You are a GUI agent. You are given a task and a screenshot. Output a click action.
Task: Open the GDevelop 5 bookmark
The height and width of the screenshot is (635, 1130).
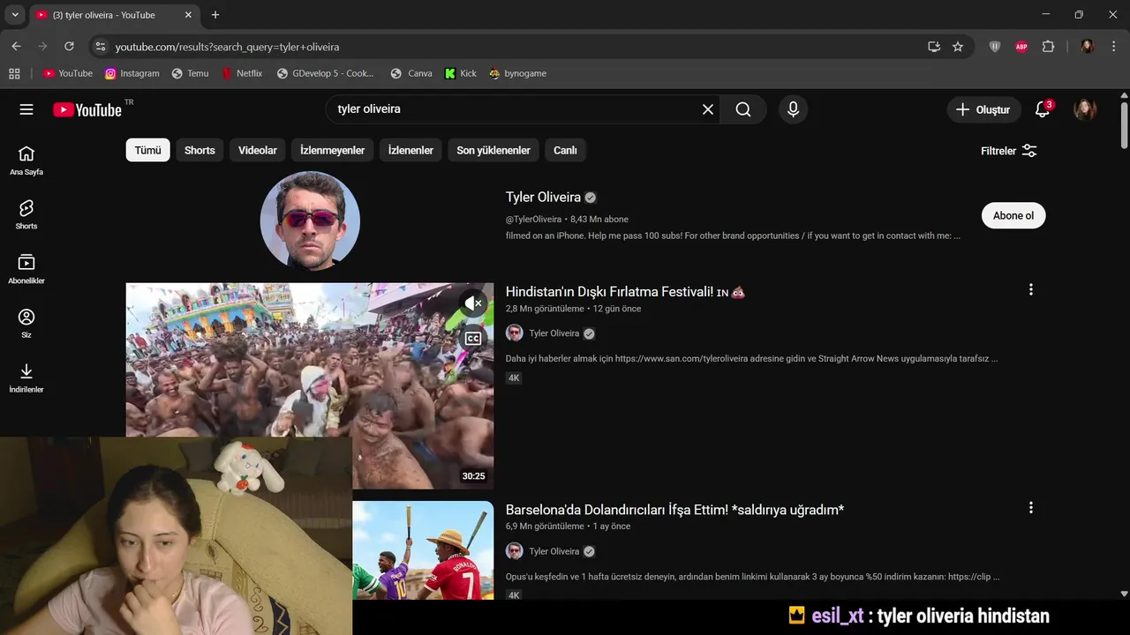click(326, 73)
